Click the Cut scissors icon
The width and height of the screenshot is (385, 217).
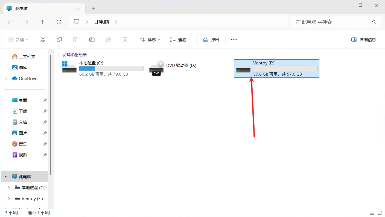[43, 40]
